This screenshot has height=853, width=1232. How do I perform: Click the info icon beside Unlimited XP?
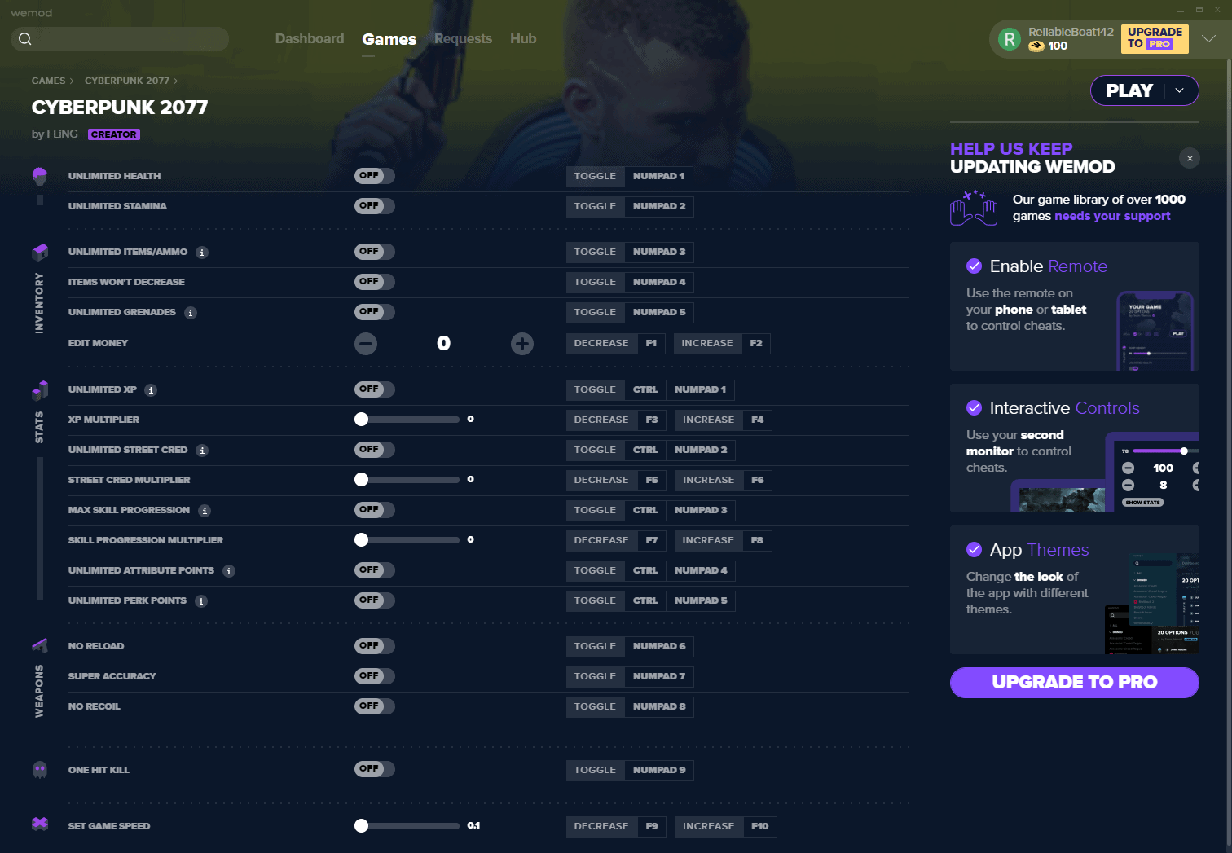click(x=151, y=390)
